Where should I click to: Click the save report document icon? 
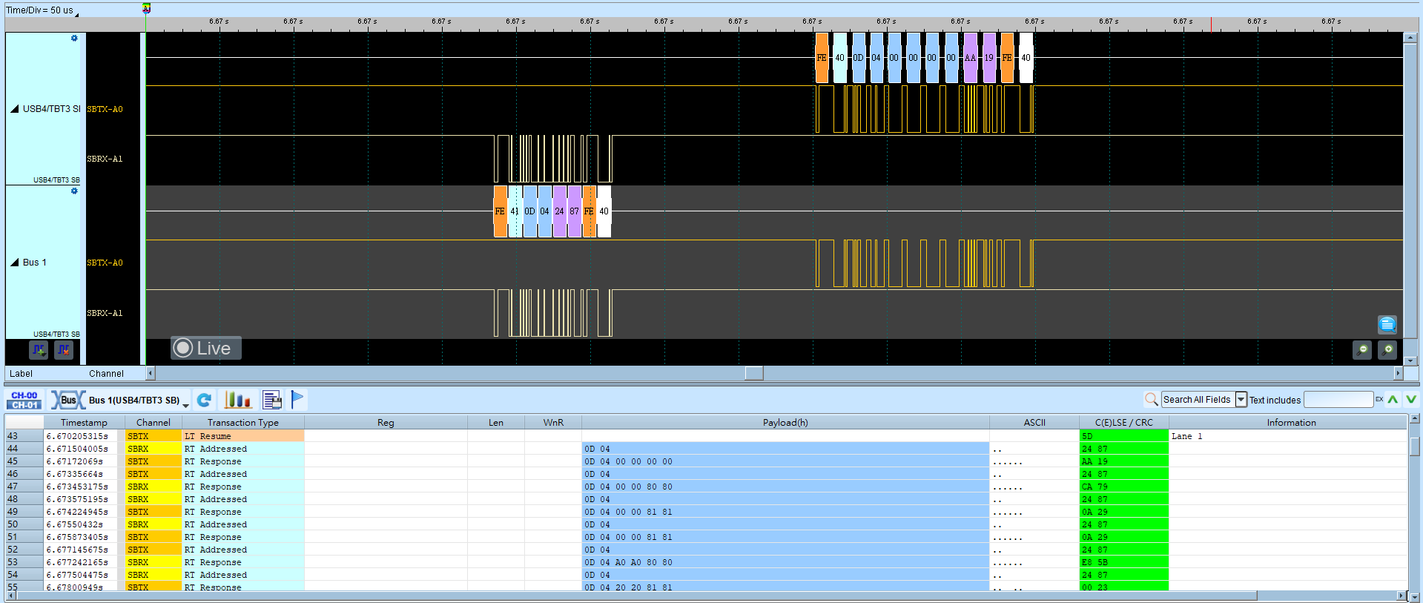[272, 400]
